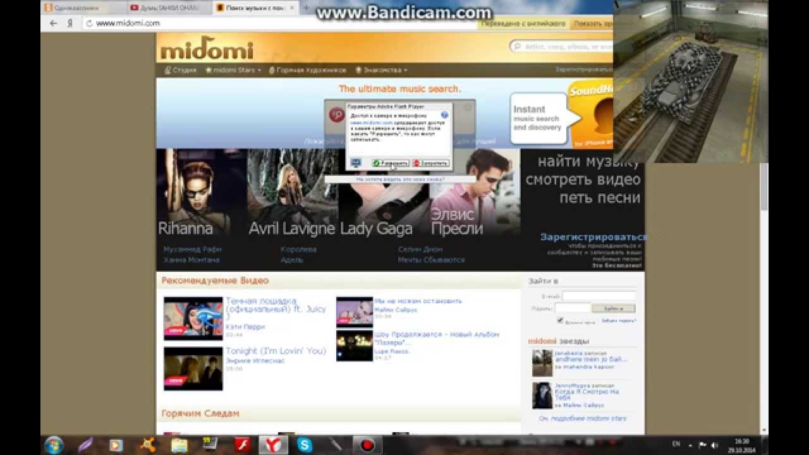The image size is (809, 455).
Task: Open the Bandicam record taskbar icon
Action: pos(367,445)
